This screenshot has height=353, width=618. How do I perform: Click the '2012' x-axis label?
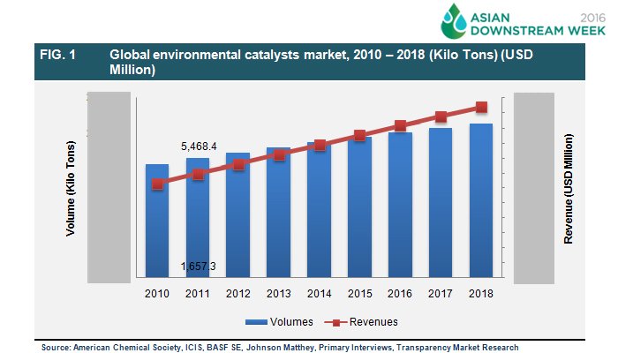238,294
